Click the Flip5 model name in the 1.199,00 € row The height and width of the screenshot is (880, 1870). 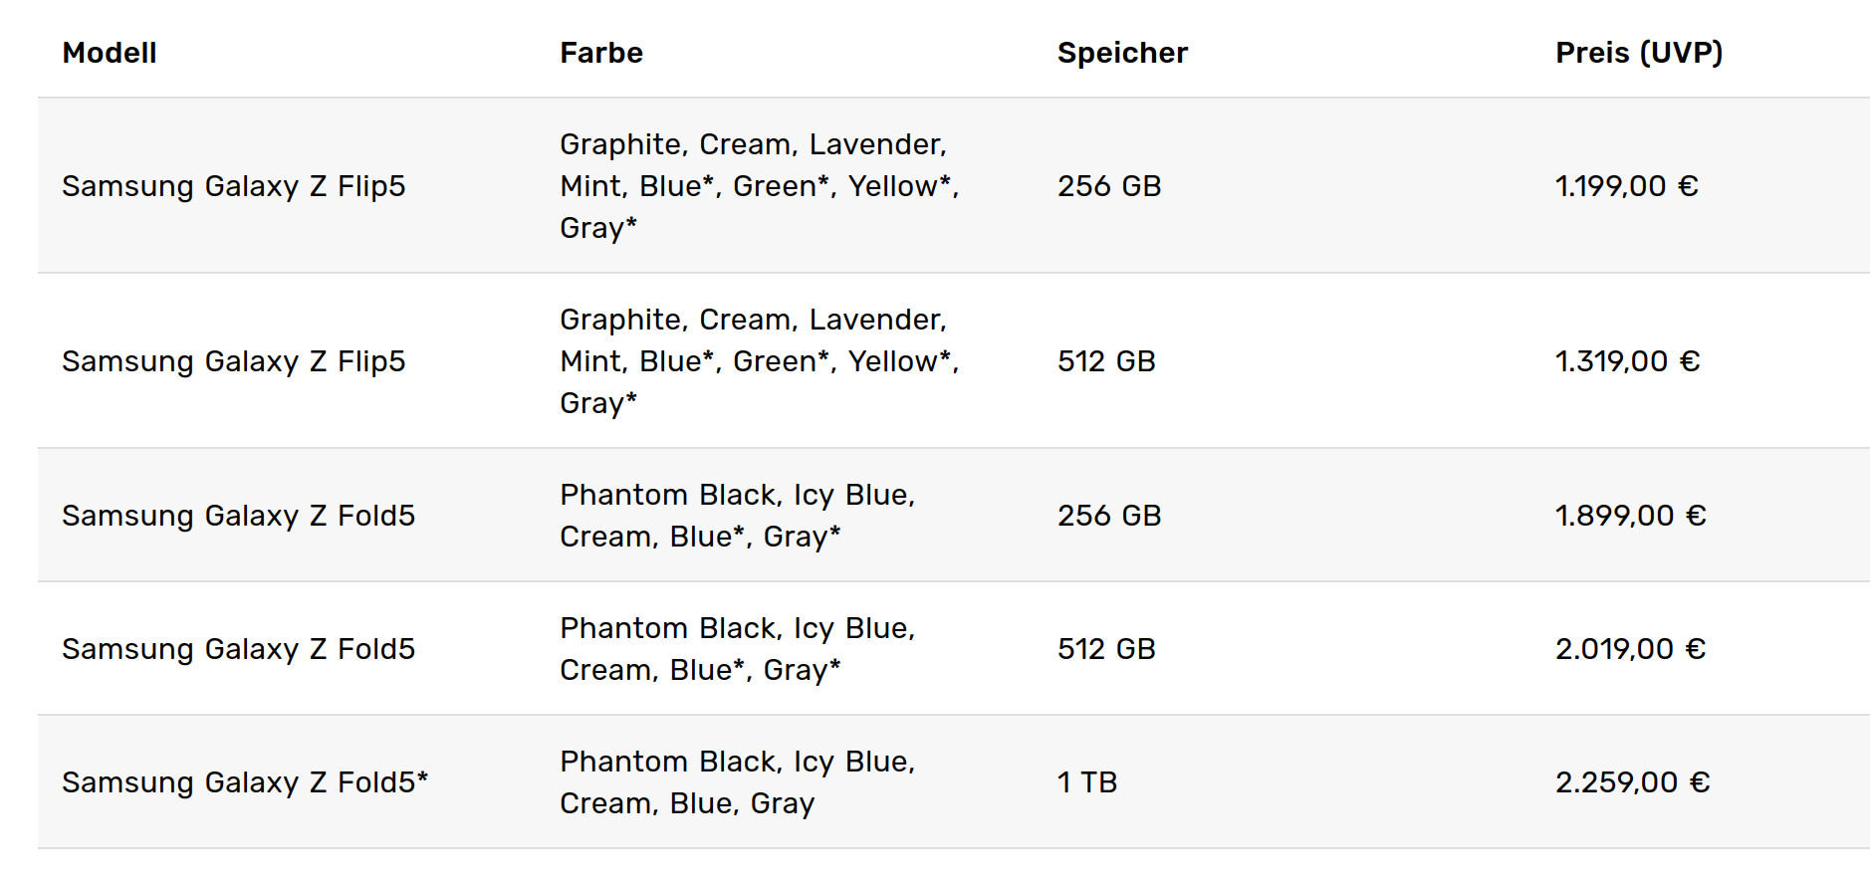(x=234, y=186)
